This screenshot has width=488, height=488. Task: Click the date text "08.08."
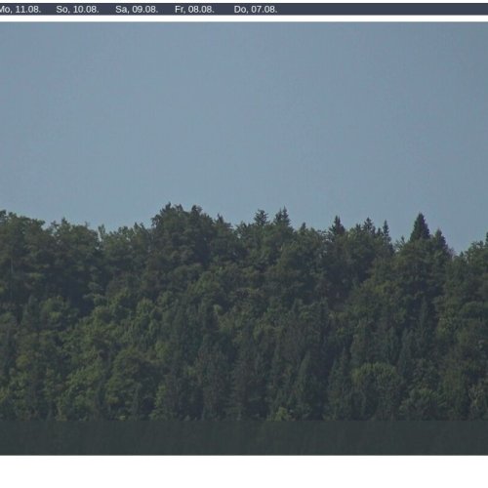tap(201, 10)
